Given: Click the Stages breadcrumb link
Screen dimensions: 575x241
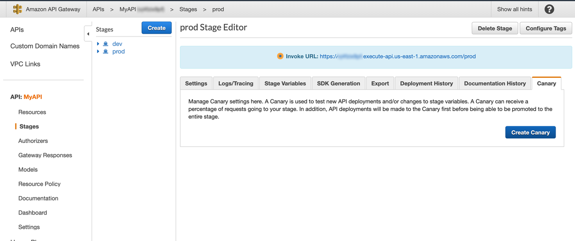Looking at the screenshot, I should [x=188, y=9].
